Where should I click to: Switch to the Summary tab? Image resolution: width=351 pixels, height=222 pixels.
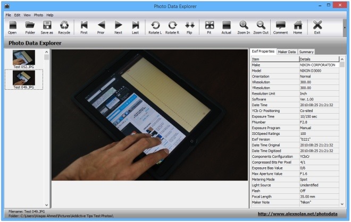click(x=306, y=52)
